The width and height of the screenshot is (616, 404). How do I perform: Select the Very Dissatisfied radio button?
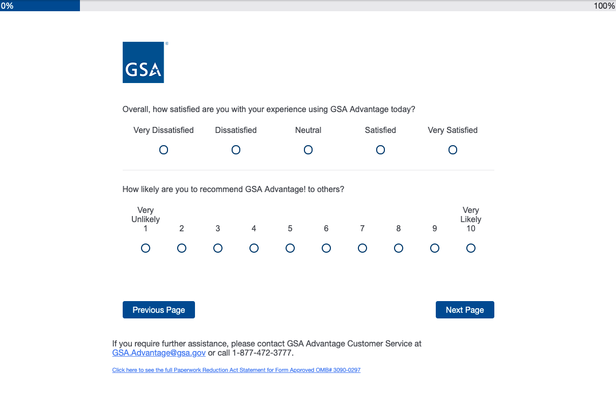click(x=163, y=150)
